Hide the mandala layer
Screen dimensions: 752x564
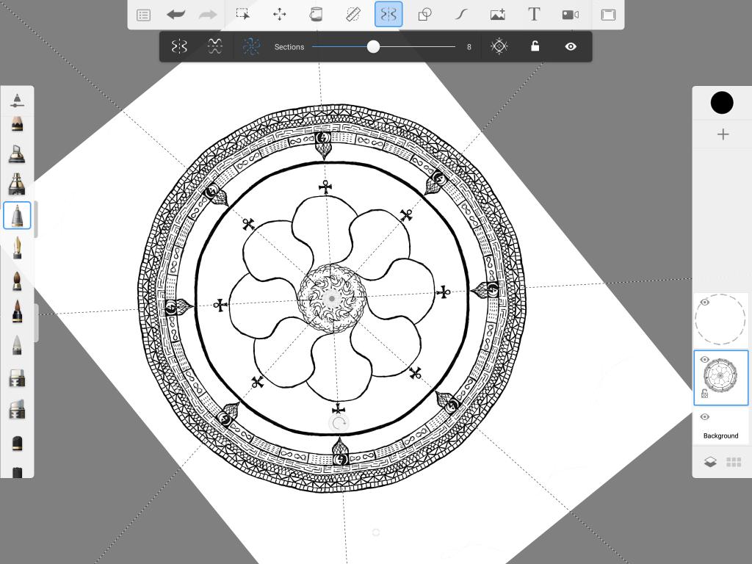[704, 359]
